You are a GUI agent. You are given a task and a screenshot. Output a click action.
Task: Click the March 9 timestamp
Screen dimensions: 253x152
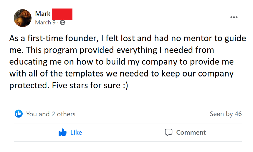pyautogui.click(x=45, y=22)
